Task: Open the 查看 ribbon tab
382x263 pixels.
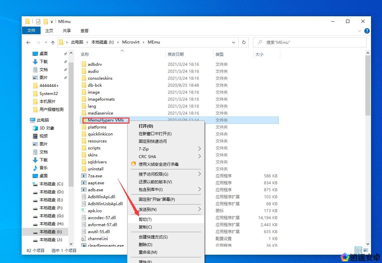Action: [85, 31]
